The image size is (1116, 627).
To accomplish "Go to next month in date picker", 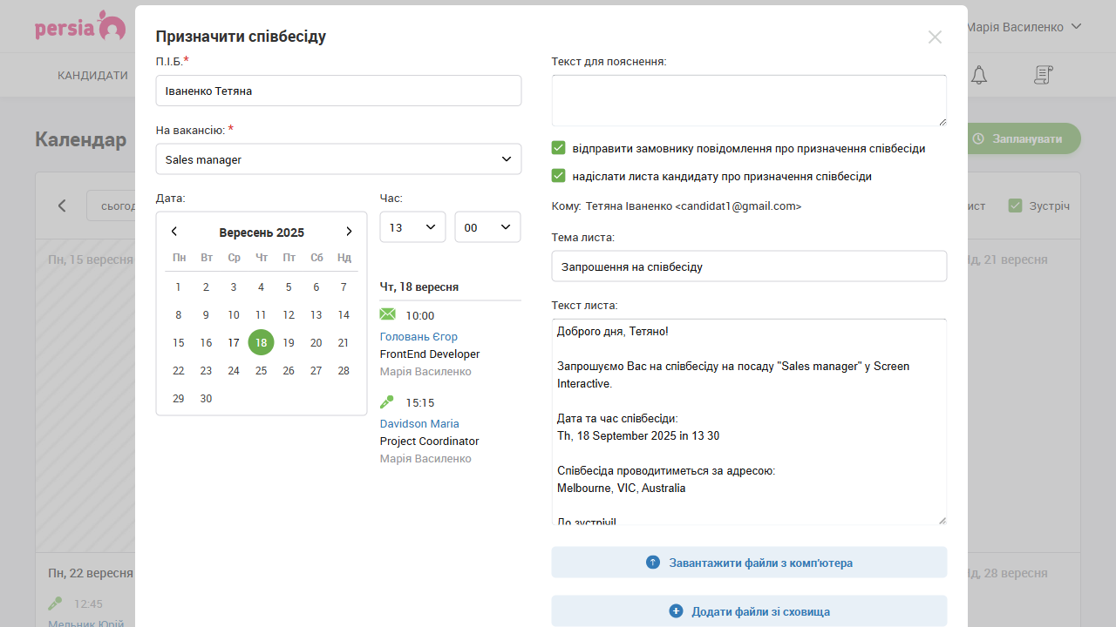I will [349, 232].
